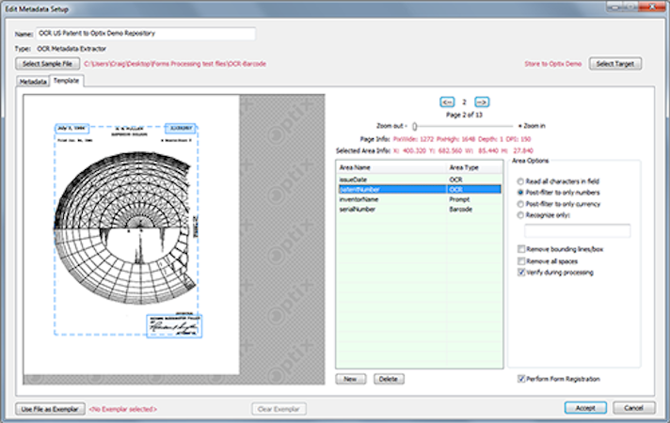Close the Edit Metadata Setup window
670x423 pixels.
[652, 7]
